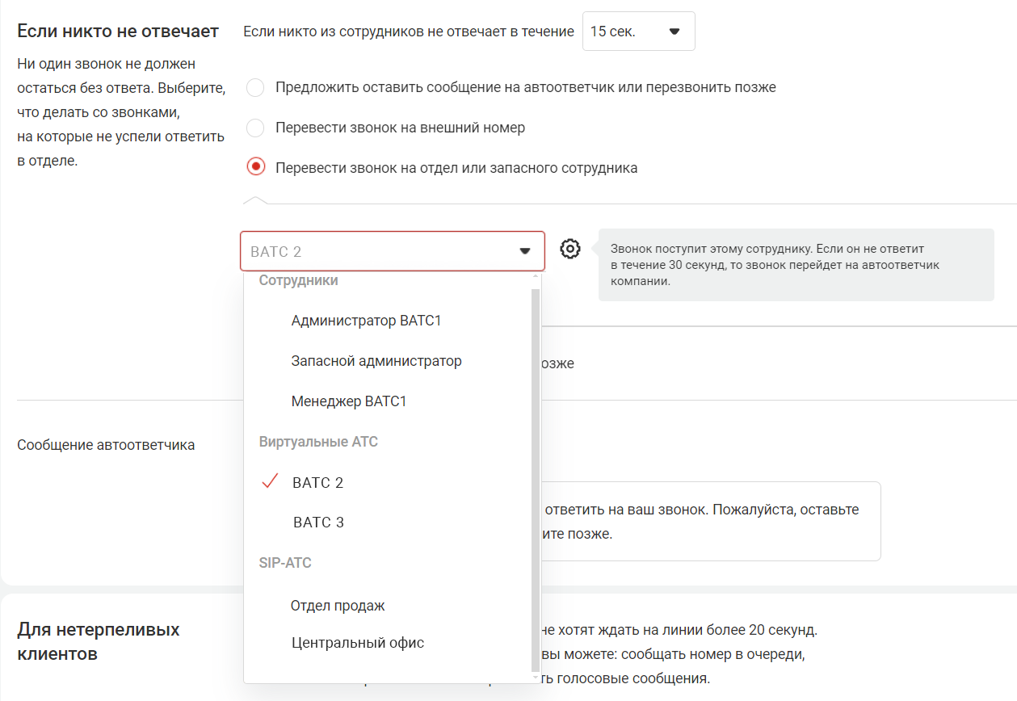
Task: Click the Виртуальные АТС group header
Action: (x=318, y=442)
